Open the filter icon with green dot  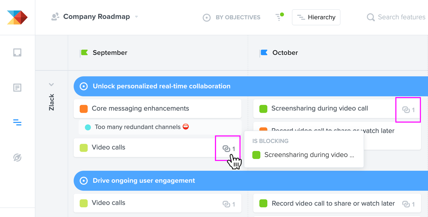tap(279, 17)
